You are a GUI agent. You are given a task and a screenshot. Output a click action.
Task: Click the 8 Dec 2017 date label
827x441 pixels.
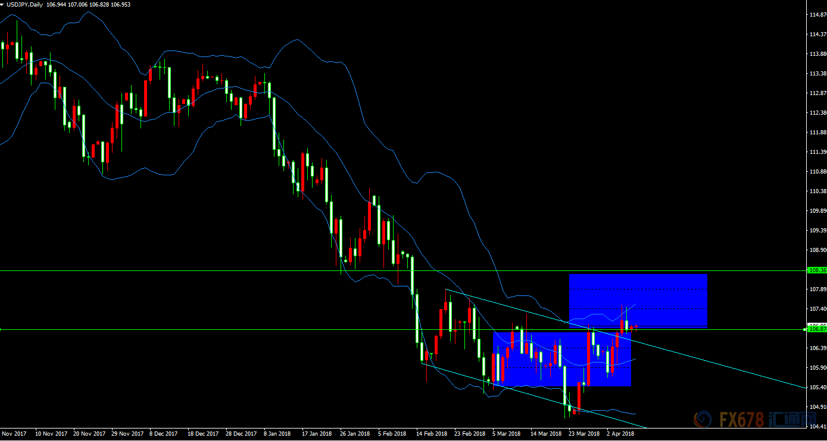coord(164,434)
